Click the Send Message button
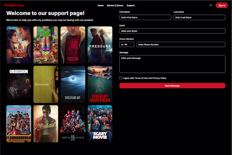232x155 pixels. coord(172,86)
